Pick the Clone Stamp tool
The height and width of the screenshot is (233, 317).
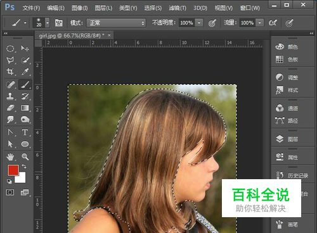tap(10, 96)
